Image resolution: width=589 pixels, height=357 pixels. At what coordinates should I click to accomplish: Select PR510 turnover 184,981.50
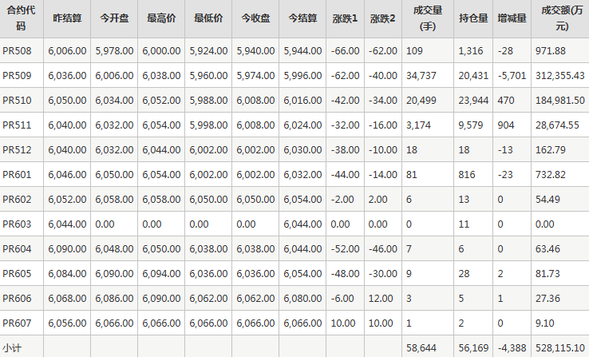560,101
